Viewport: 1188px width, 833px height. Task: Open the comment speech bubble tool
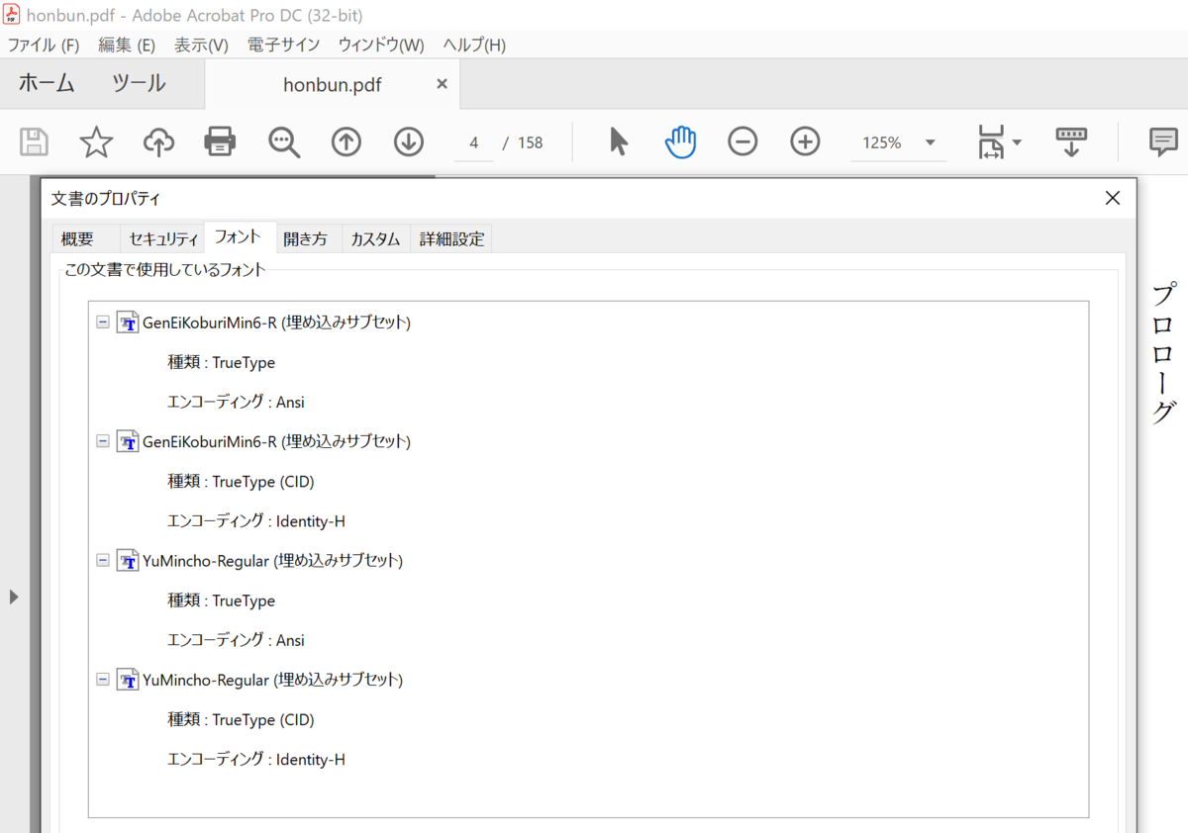(x=1163, y=142)
